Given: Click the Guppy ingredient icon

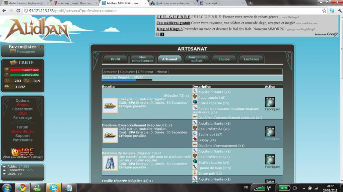Looking at the screenshot, I should pyautogui.click(x=195, y=139).
